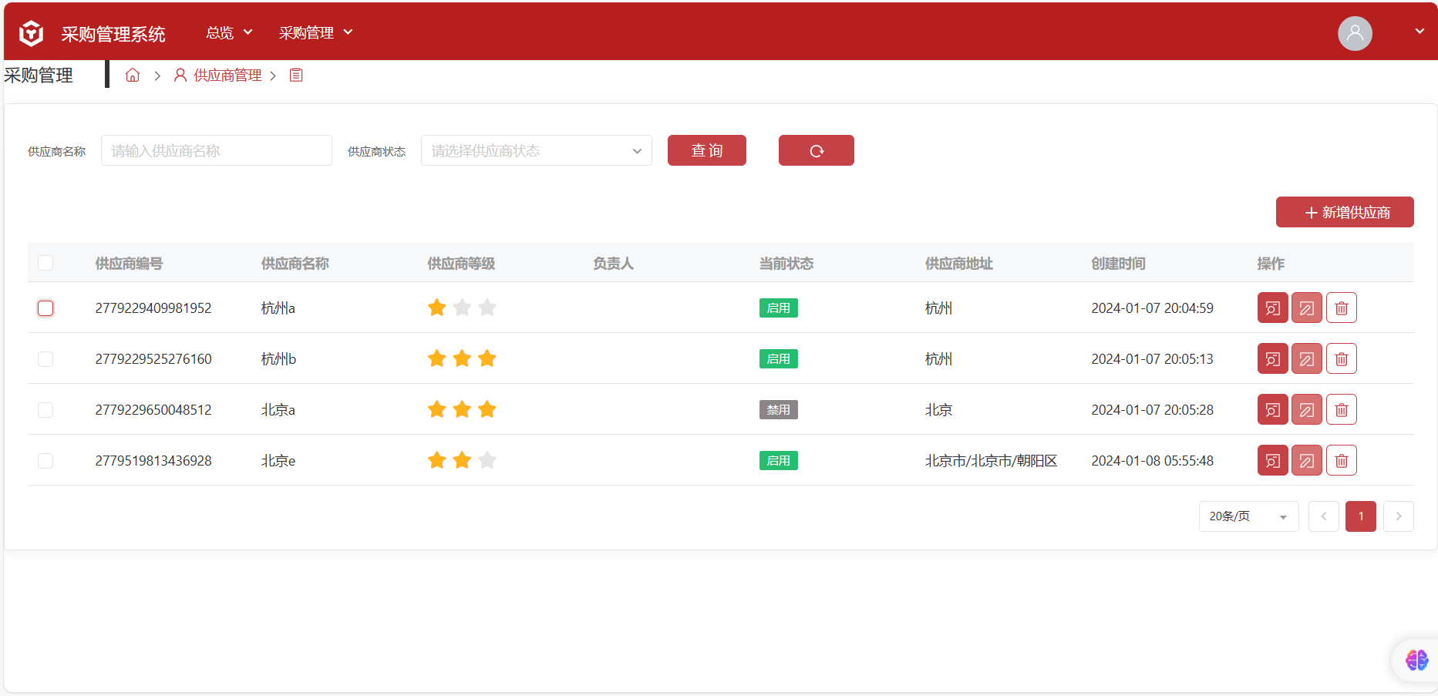Expand the user account dropdown arrow
The width and height of the screenshot is (1438, 696).
(x=1419, y=32)
